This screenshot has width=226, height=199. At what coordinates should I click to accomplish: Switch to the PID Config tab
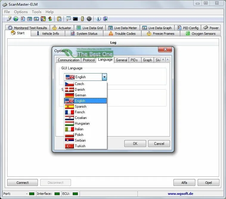(188, 28)
